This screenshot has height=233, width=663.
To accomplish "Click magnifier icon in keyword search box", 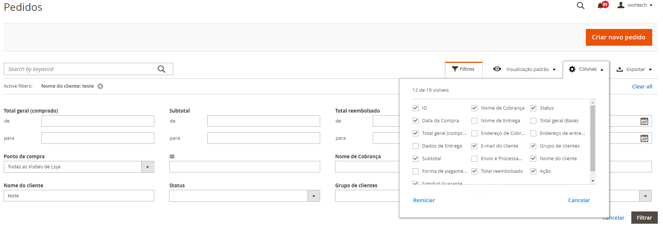I will click(161, 69).
